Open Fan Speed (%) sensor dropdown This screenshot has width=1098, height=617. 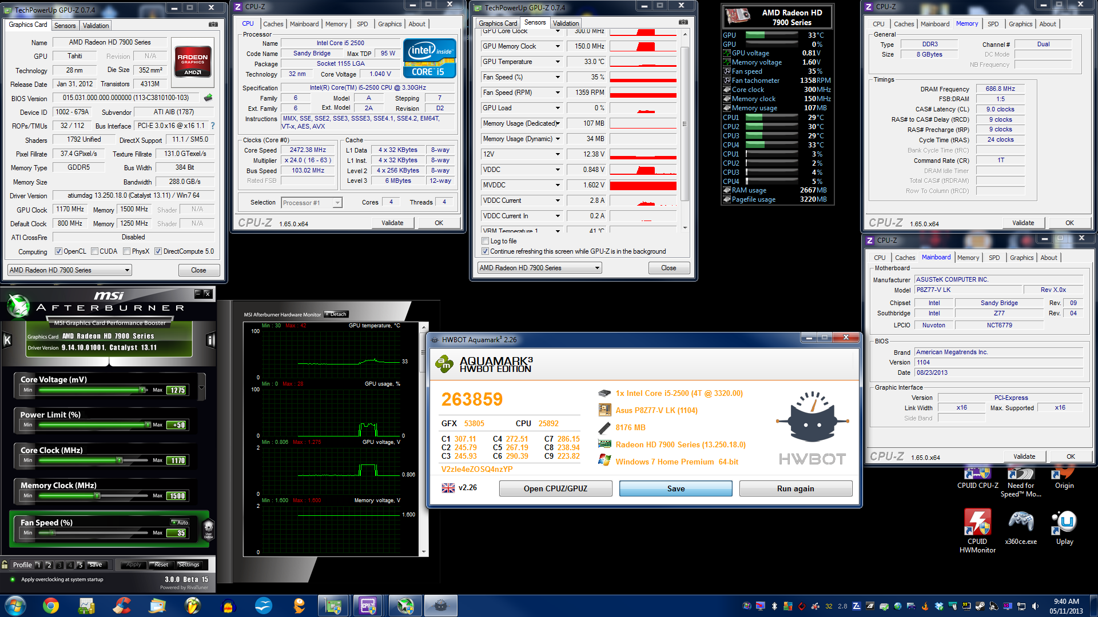558,77
